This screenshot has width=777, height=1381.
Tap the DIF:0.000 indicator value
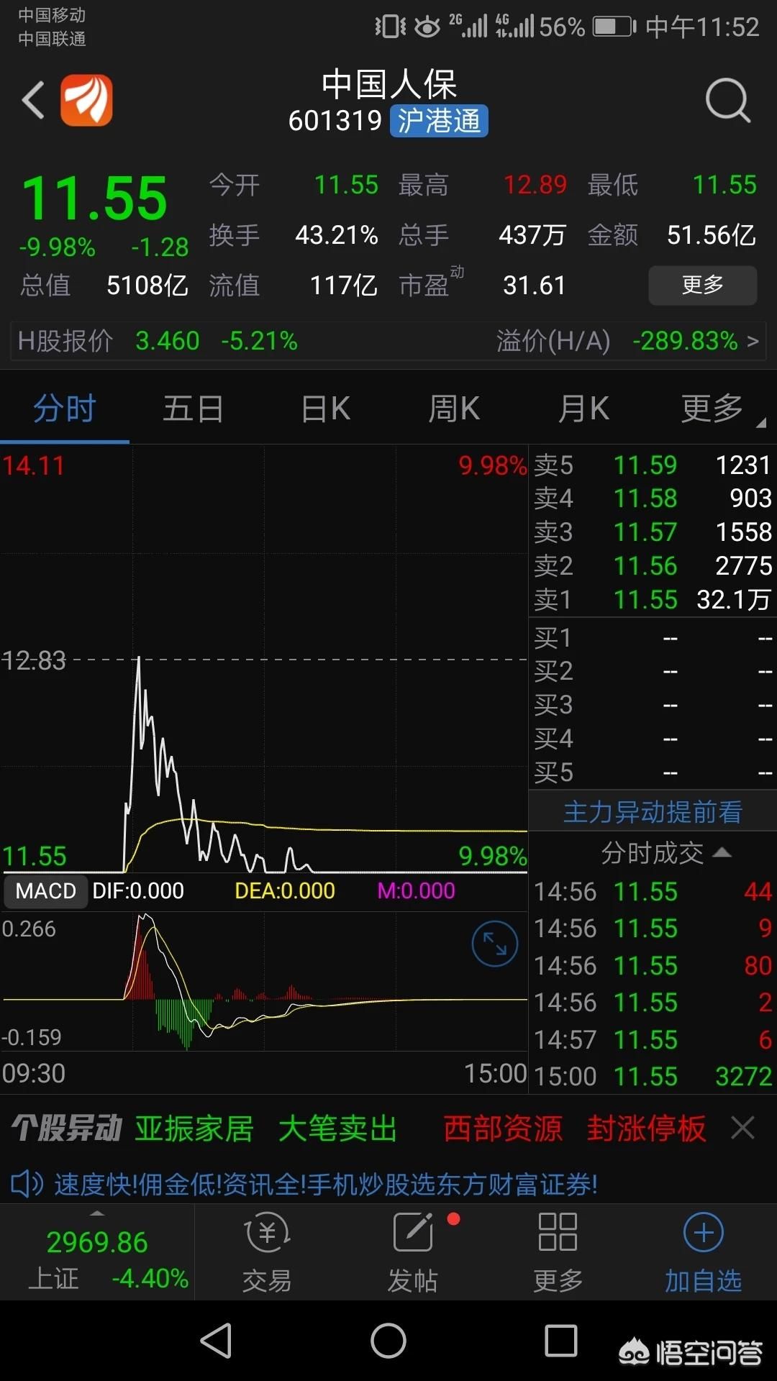pyautogui.click(x=138, y=890)
